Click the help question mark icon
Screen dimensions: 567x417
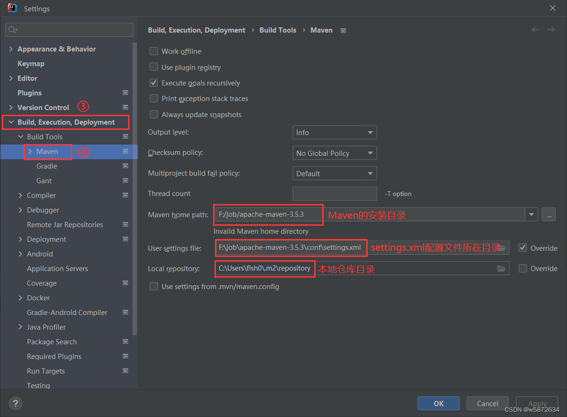point(15,403)
